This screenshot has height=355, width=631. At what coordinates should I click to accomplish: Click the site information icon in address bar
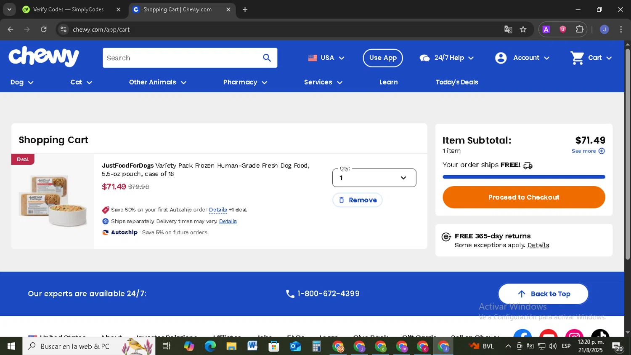coord(64,29)
